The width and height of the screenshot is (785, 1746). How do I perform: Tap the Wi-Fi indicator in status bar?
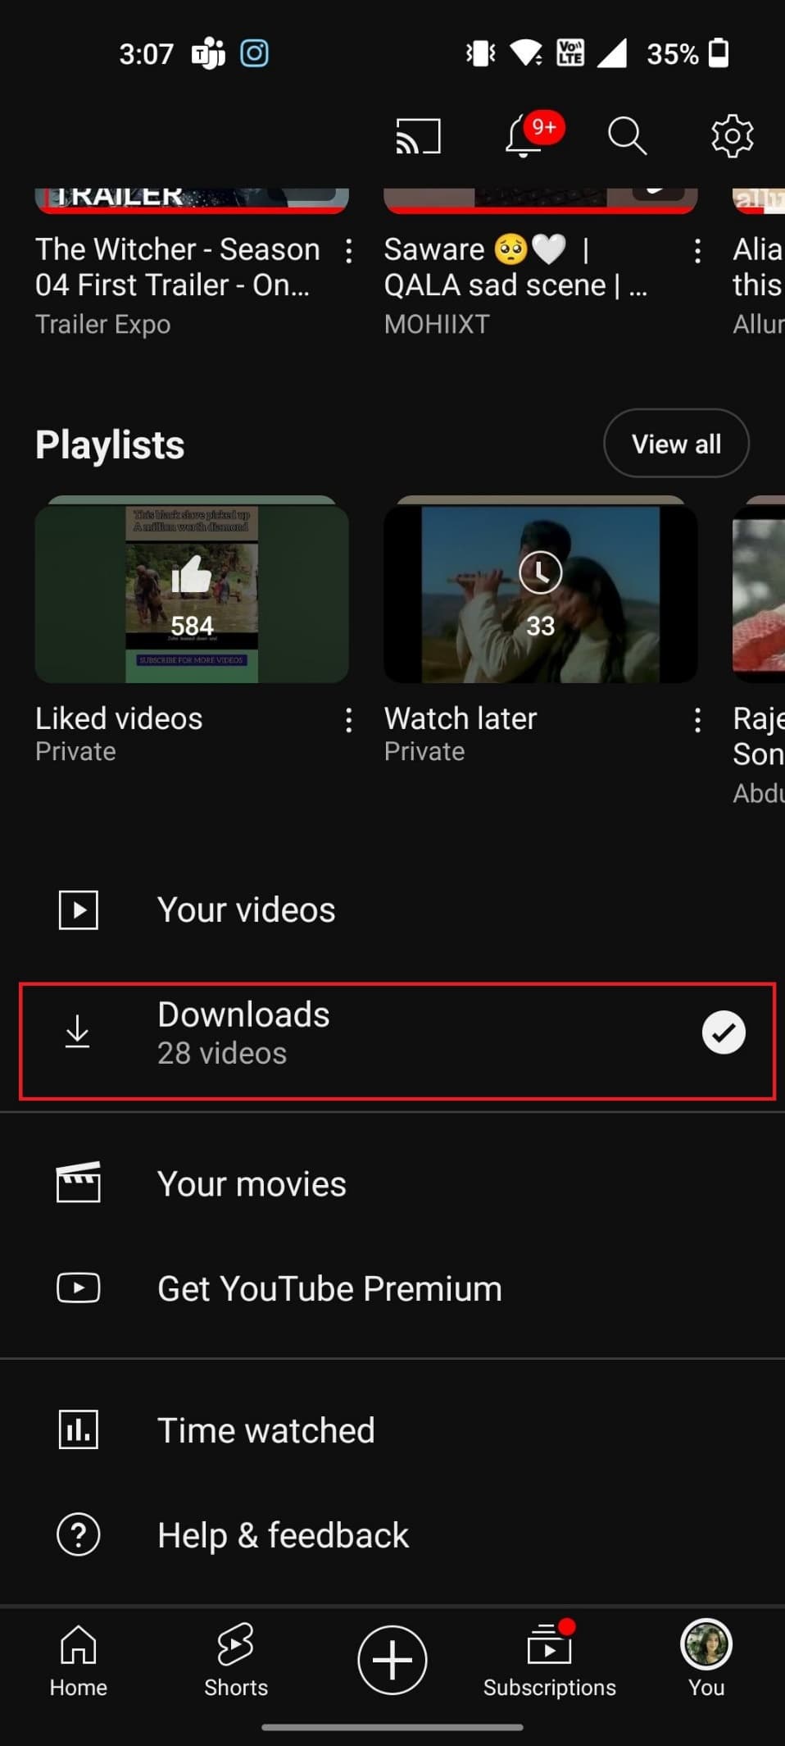(x=525, y=53)
